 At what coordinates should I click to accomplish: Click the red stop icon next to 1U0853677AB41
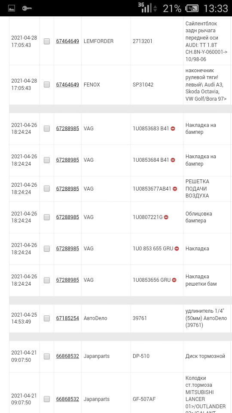point(175,188)
